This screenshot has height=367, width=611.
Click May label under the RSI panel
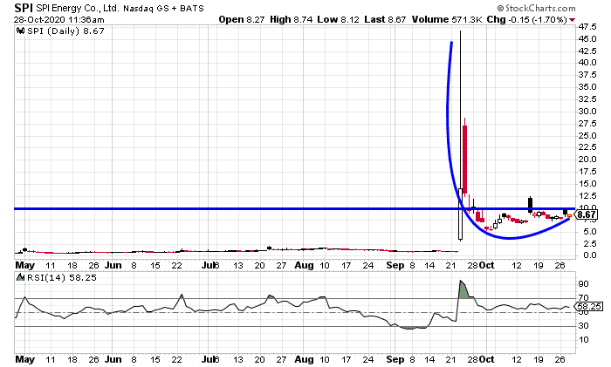(x=25, y=360)
